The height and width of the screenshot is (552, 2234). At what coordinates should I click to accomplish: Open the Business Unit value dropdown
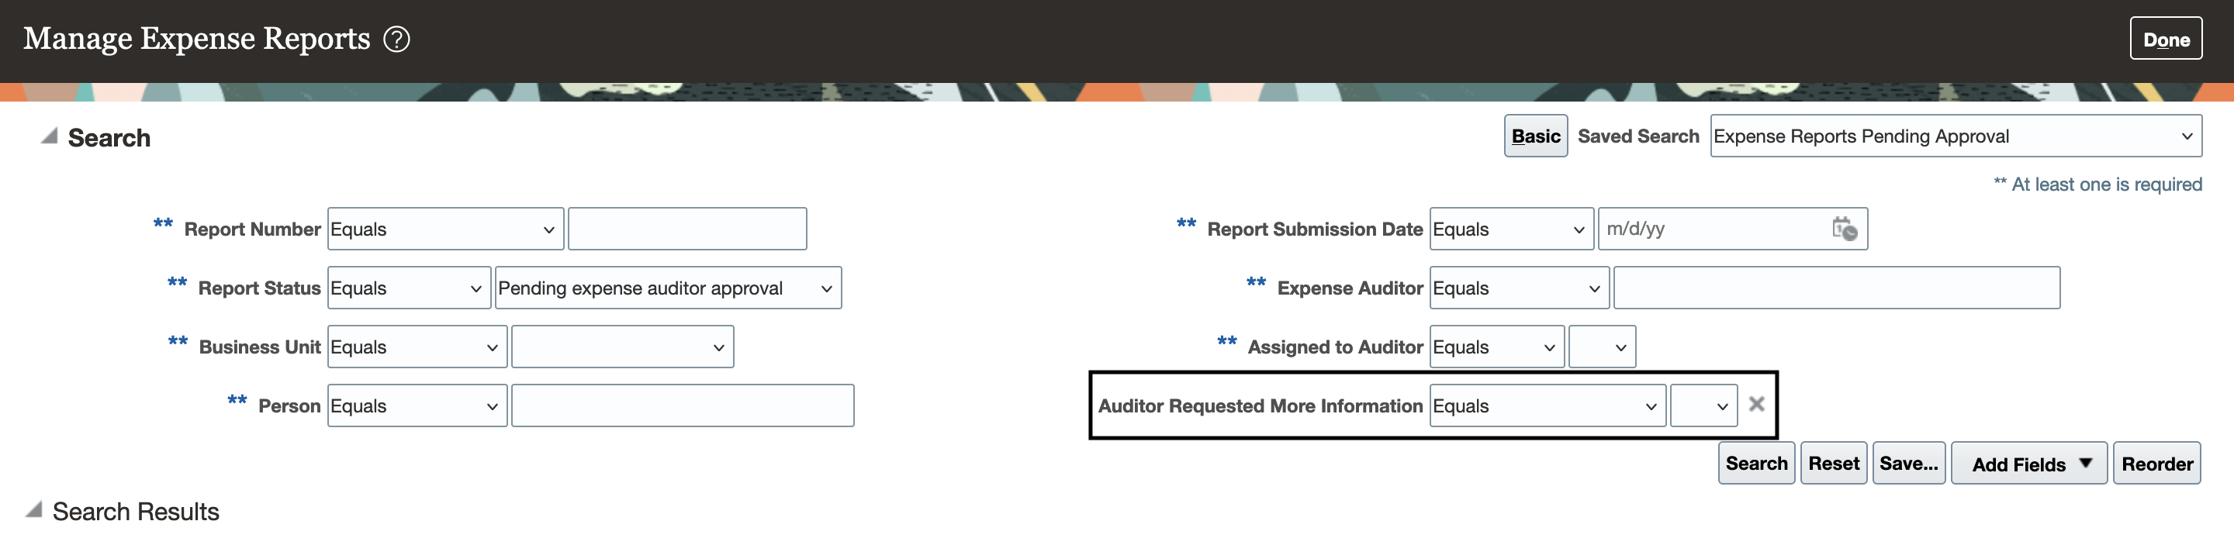[x=623, y=347]
